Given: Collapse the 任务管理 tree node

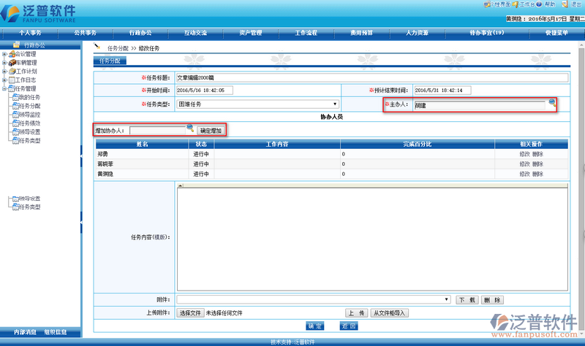Looking at the screenshot, I should point(4,88).
